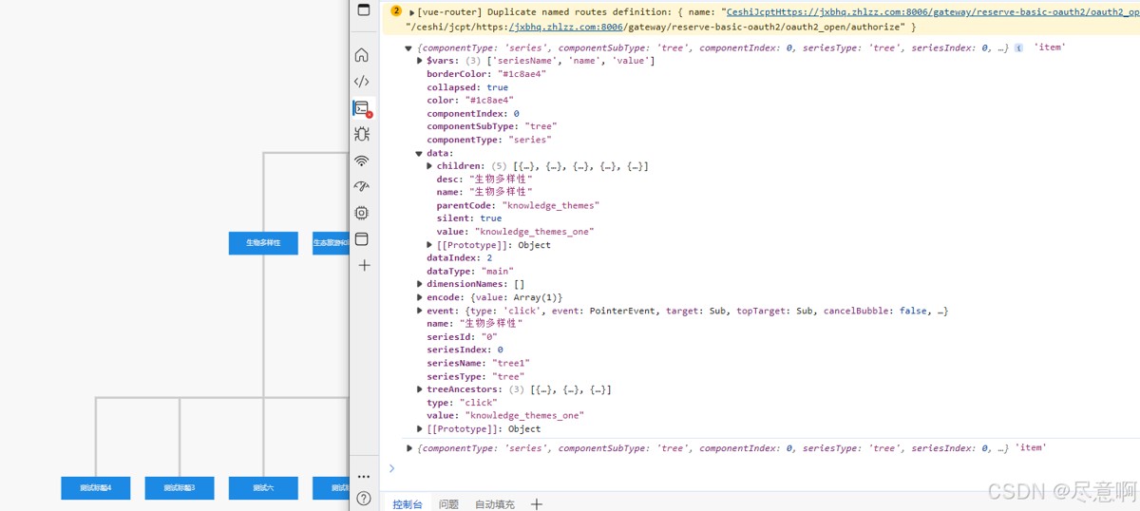
Task: Expand the last [[Prototype]]: Object row
Action: (420, 429)
